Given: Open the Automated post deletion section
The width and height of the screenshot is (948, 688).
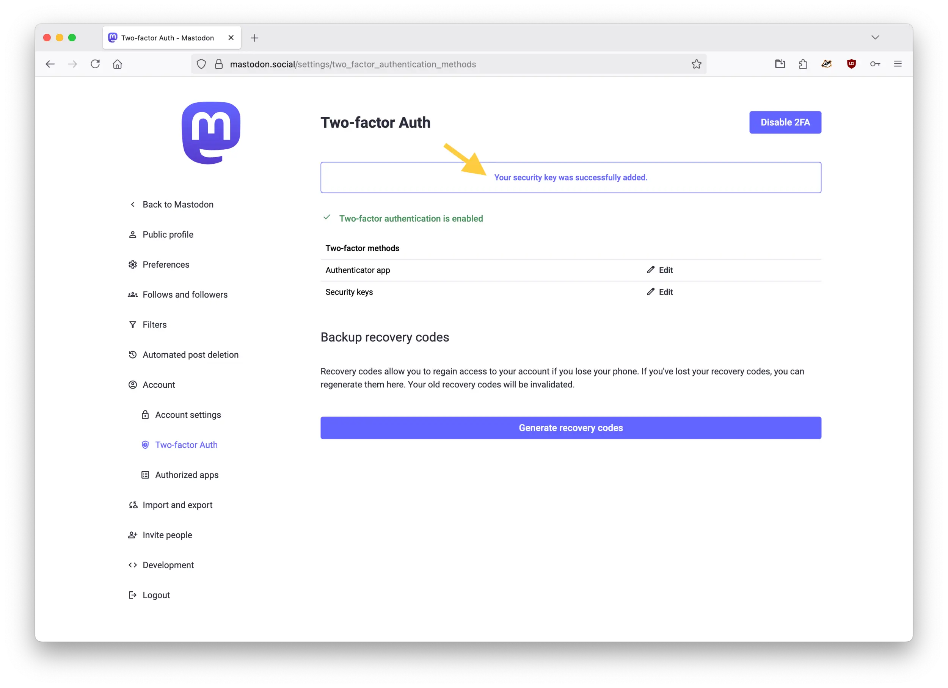Looking at the screenshot, I should click(190, 354).
